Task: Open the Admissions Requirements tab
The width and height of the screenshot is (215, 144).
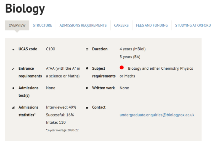Action: pyautogui.click(x=83, y=26)
